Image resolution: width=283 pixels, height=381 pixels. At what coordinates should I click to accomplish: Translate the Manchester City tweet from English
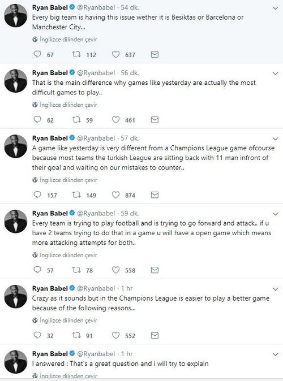click(68, 40)
